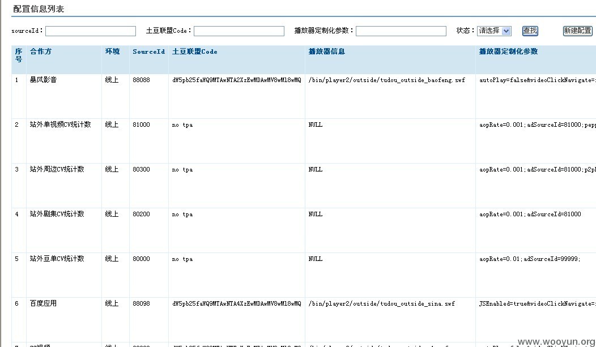Click 线上 in the 暴风影音 row
The height and width of the screenshot is (347, 596).
click(x=112, y=80)
